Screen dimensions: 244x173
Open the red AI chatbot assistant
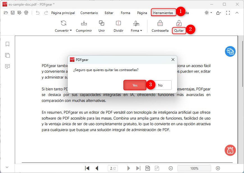pos(230,151)
